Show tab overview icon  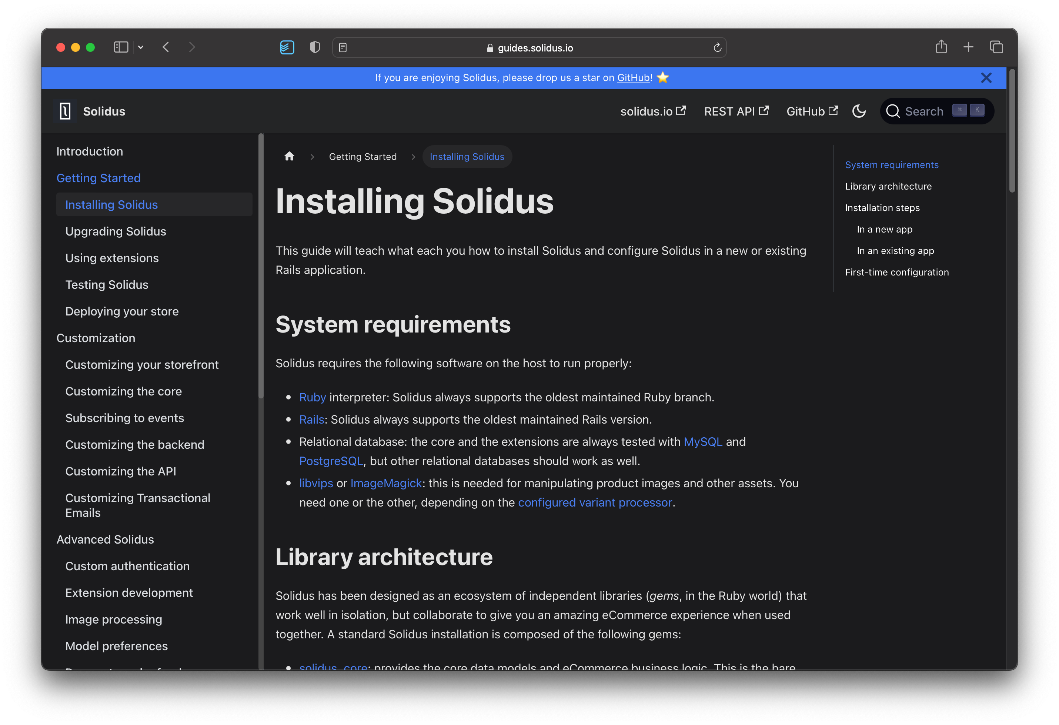tap(996, 47)
